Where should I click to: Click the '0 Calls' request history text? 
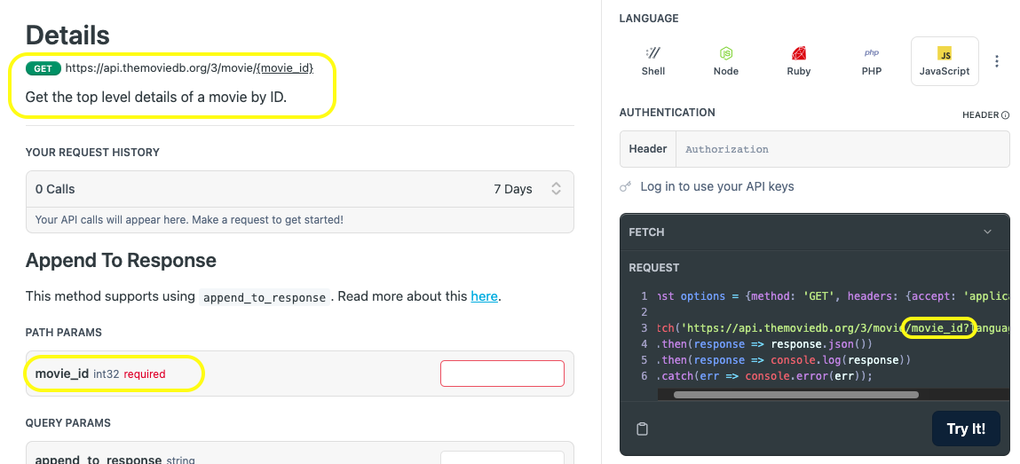coord(55,189)
